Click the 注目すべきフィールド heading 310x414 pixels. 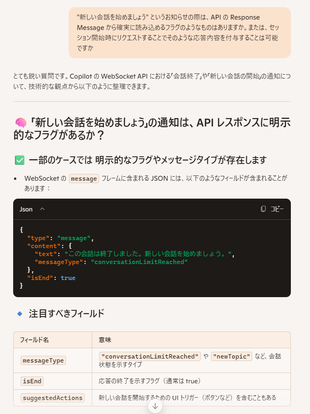(67, 313)
